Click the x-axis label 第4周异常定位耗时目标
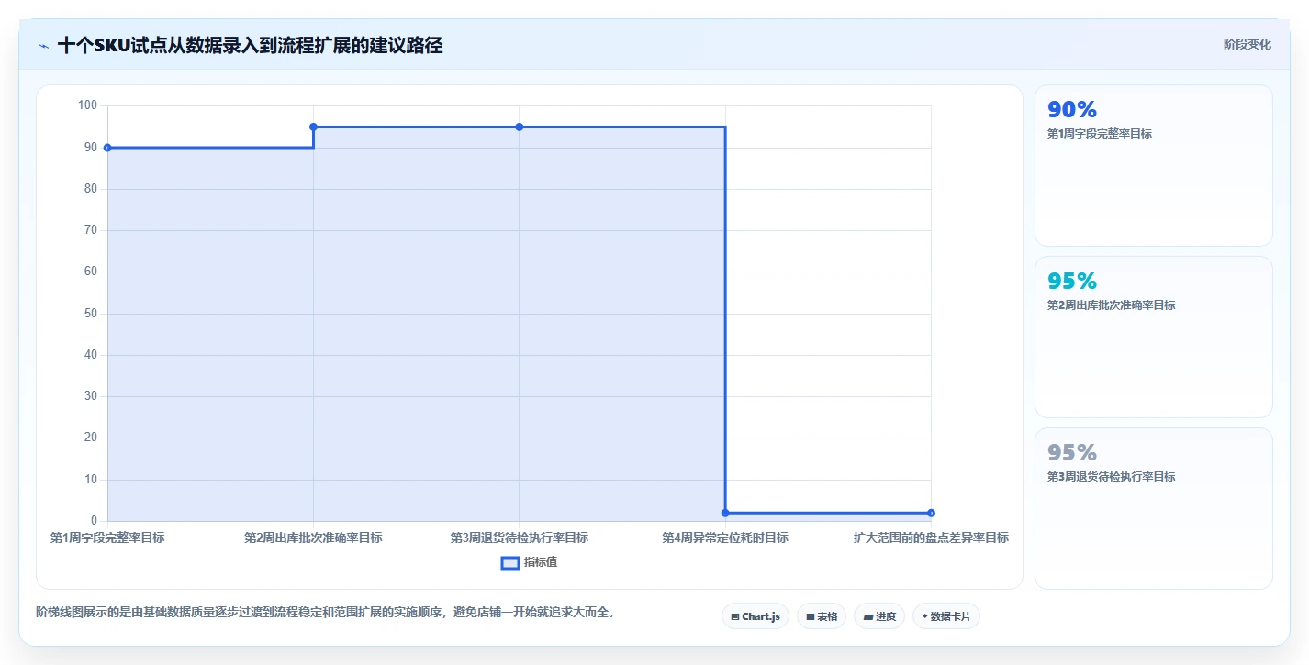Screen dimensions: 1309x665 (725, 538)
